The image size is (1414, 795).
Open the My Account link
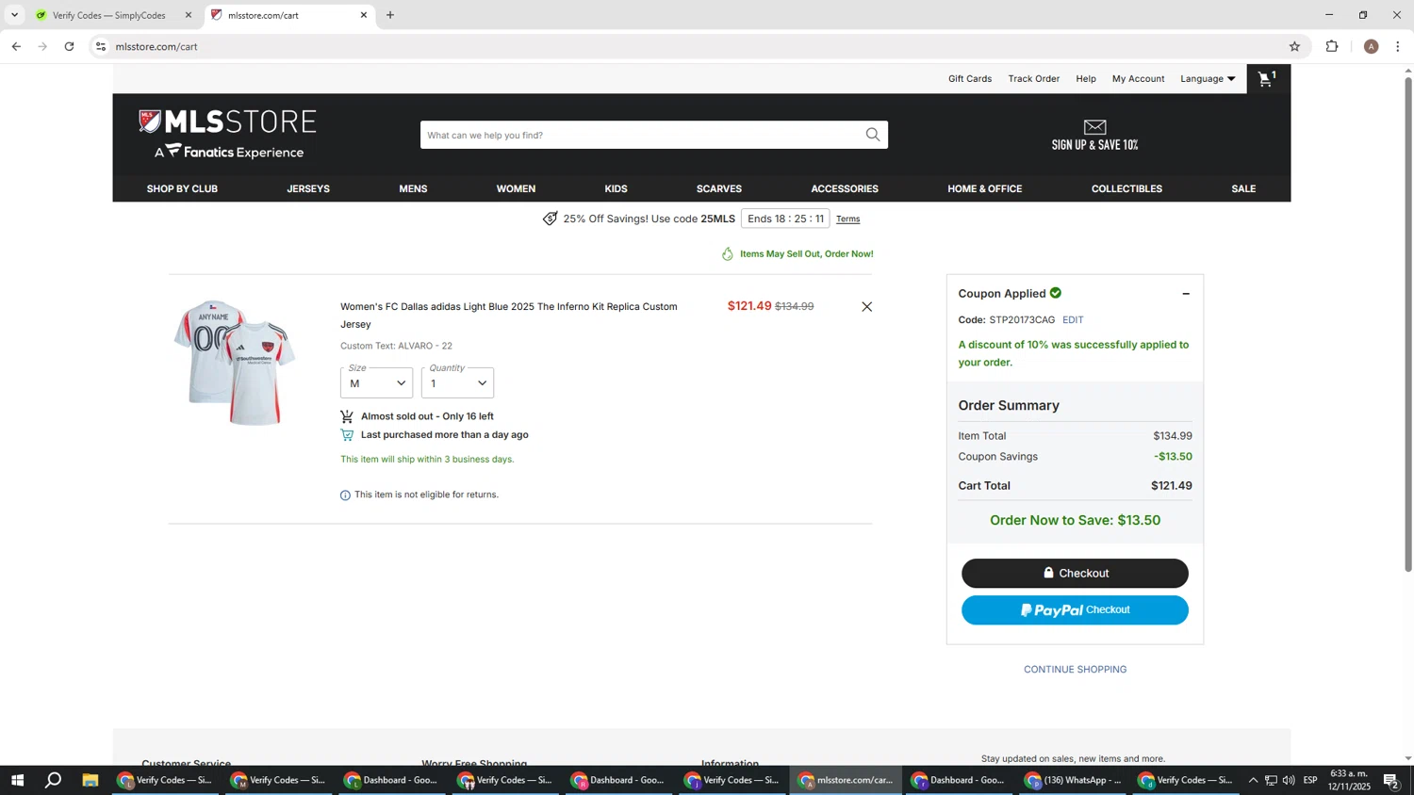point(1138,79)
